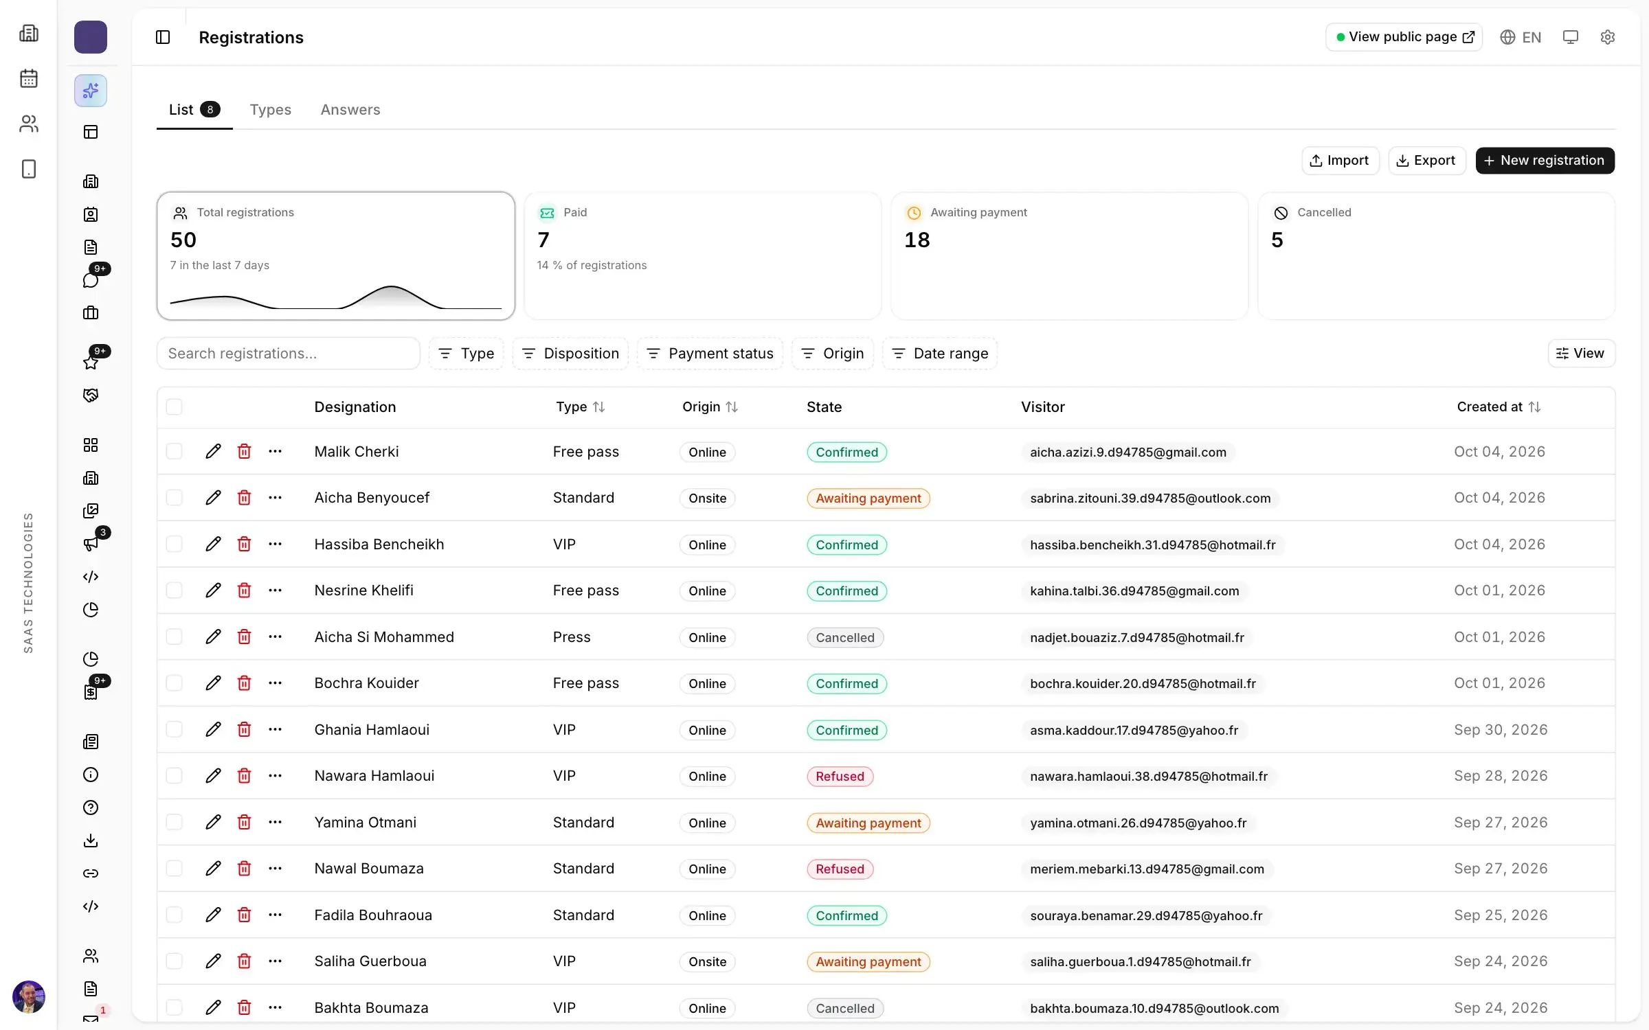Image resolution: width=1649 pixels, height=1030 pixels.
Task: Open more options for Nawara Hamlaoui row
Action: pyautogui.click(x=275, y=775)
